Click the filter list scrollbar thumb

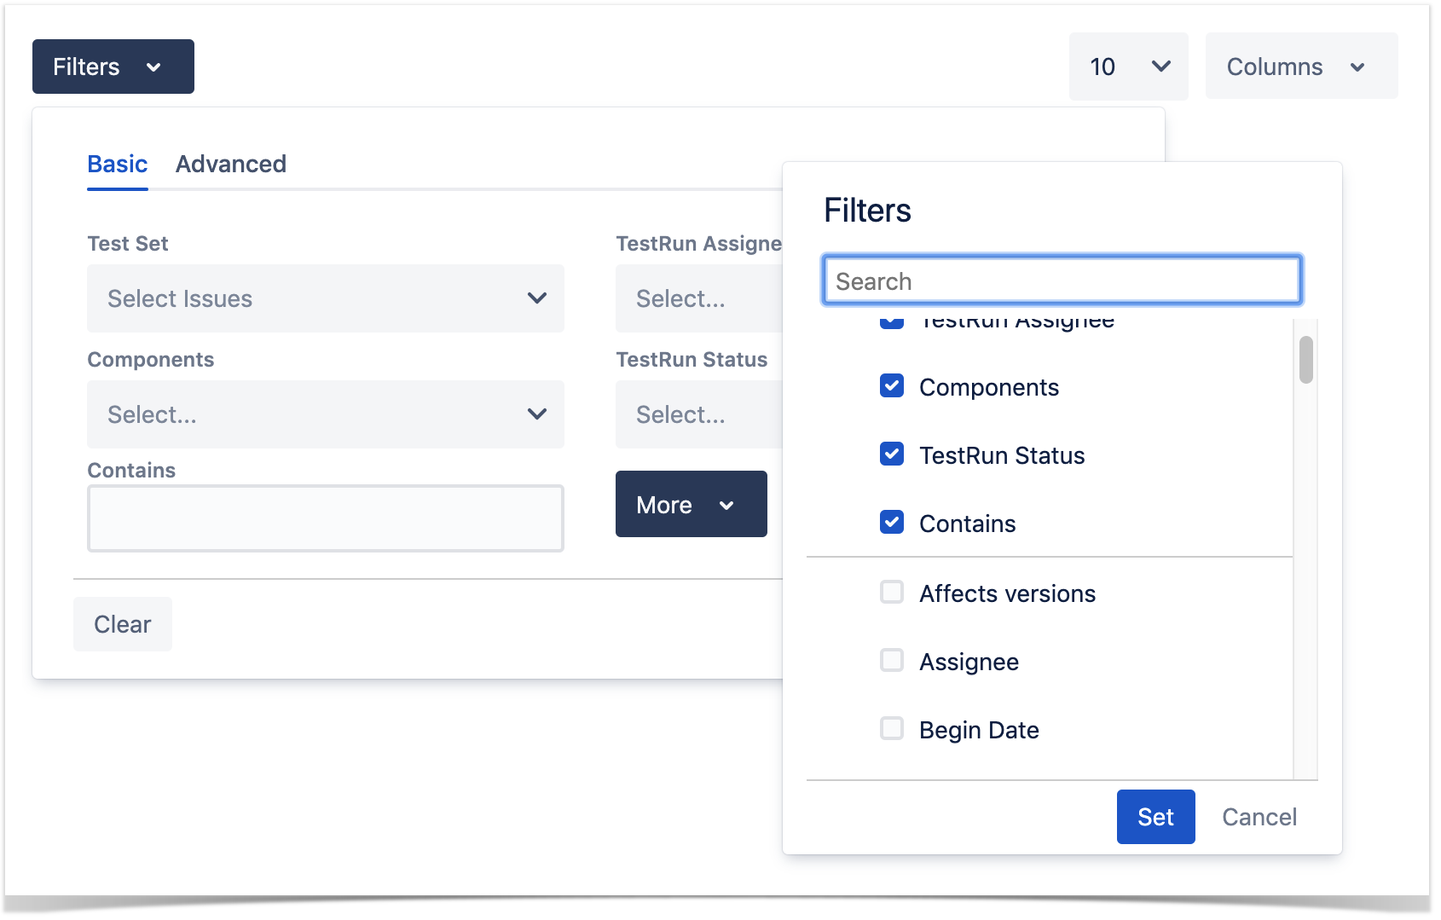[1306, 360]
